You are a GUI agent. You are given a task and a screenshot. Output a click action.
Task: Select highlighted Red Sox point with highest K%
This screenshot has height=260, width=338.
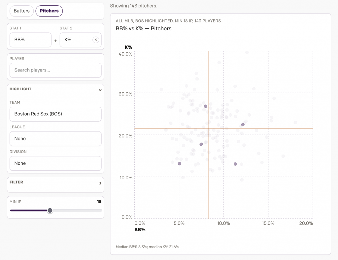click(206, 106)
